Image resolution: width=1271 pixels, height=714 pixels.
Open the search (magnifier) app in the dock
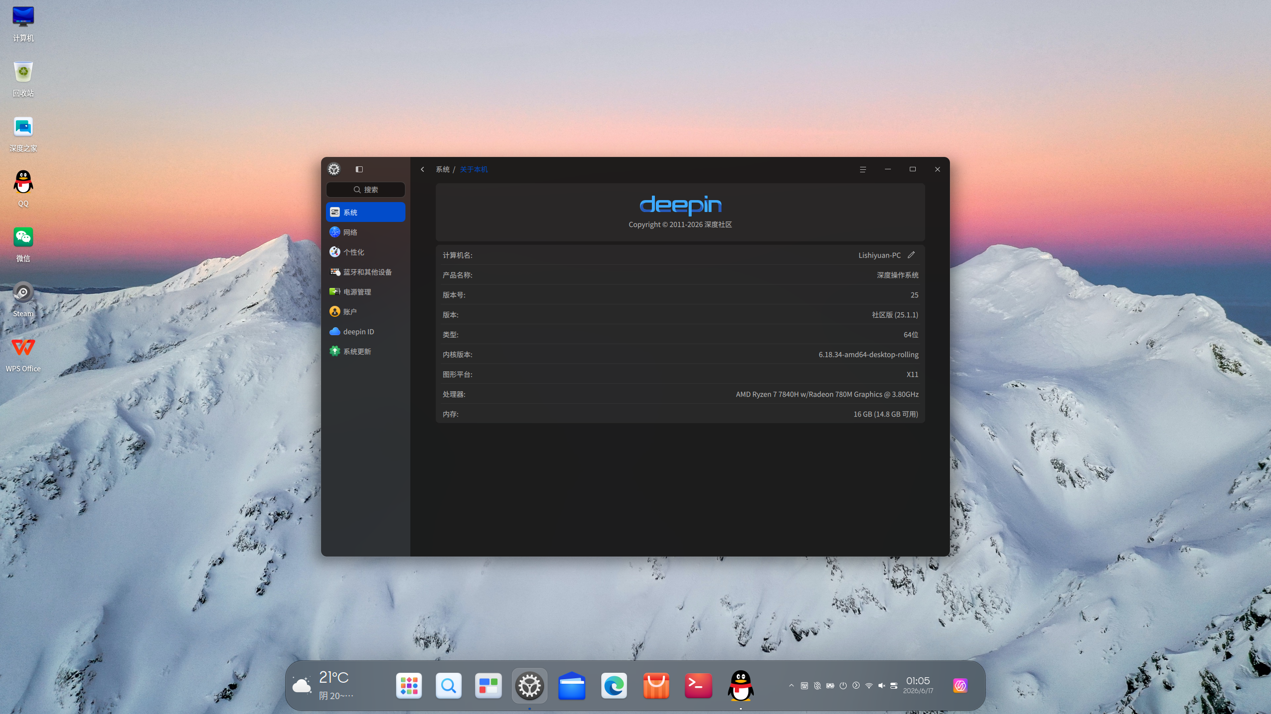[x=449, y=686]
